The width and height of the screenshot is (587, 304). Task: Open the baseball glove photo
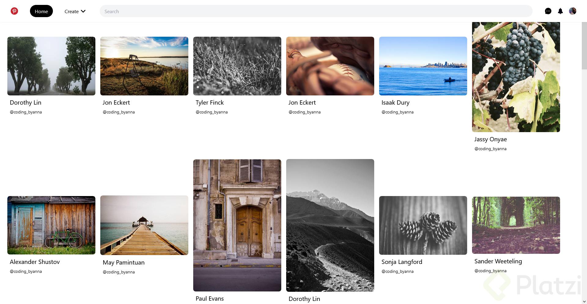click(x=330, y=66)
